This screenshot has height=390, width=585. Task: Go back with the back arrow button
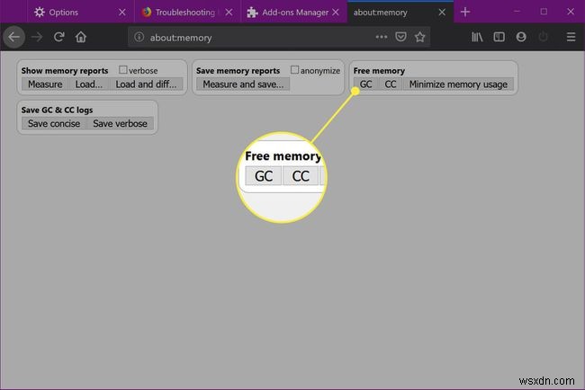tap(14, 37)
